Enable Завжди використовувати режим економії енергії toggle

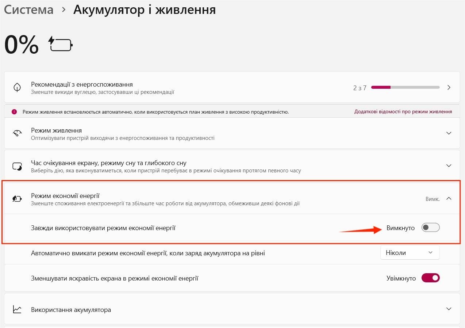430,228
